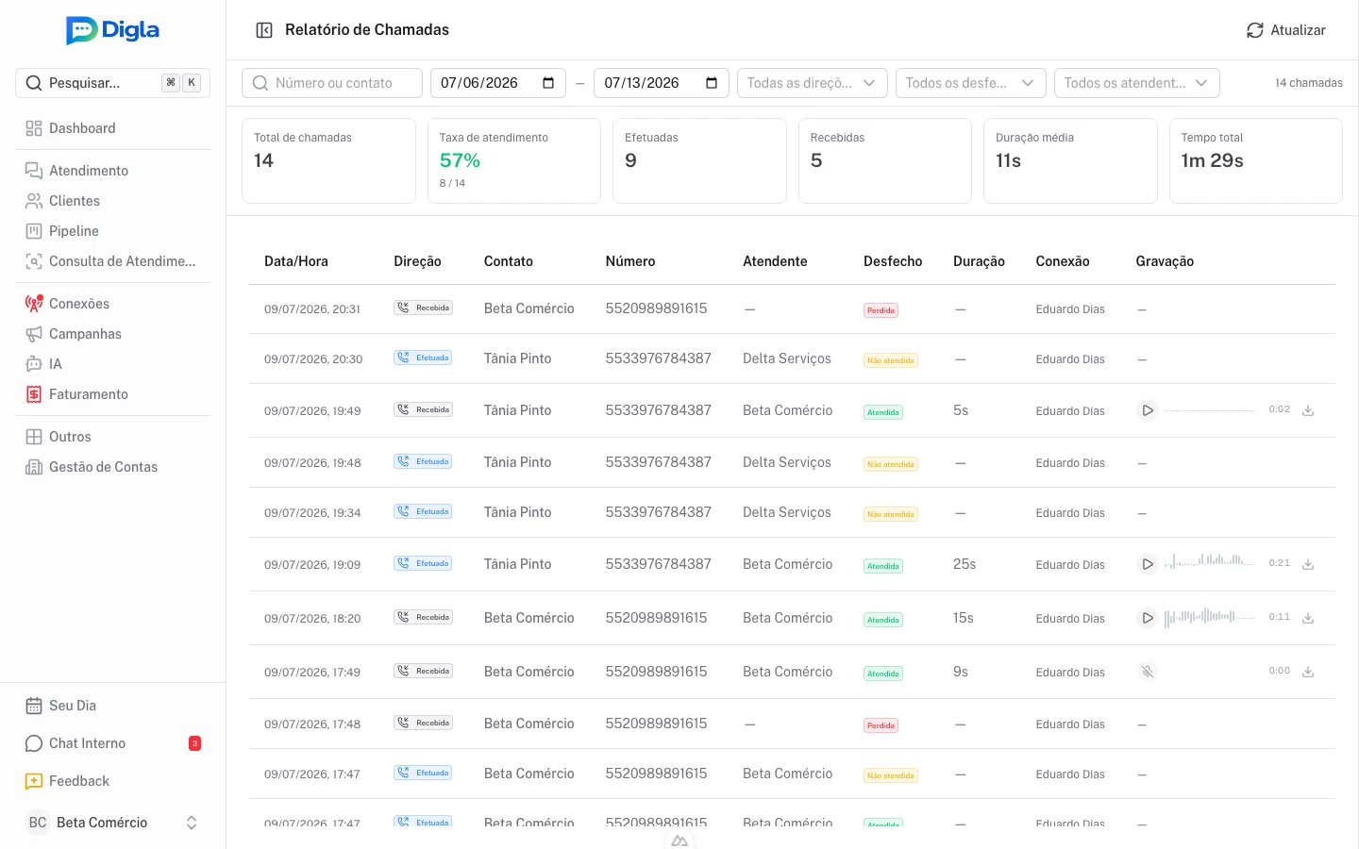Seek in the 19:09 recording waveform
Viewport: 1359px width, 849px height.
(x=1210, y=563)
